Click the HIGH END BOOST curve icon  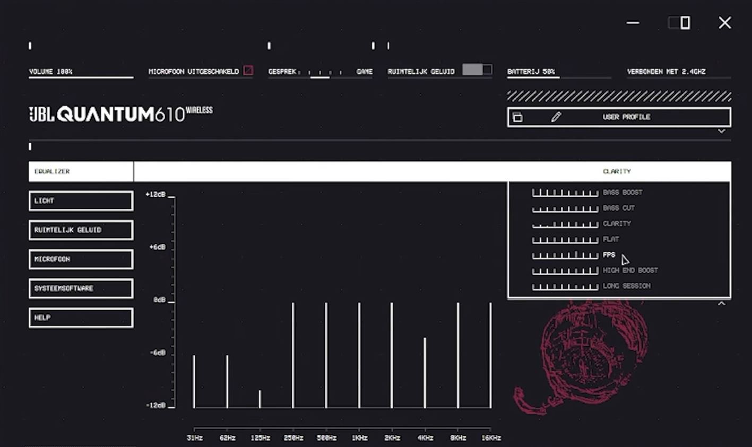pos(565,270)
